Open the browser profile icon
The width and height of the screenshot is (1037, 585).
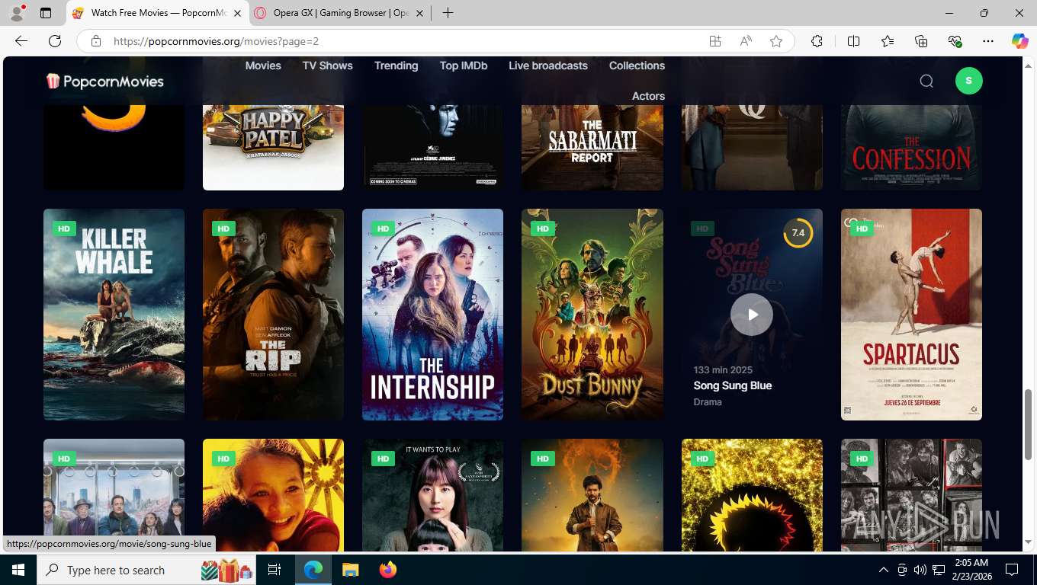tap(16, 13)
